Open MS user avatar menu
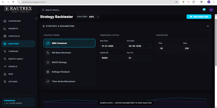 [x=211, y=10]
